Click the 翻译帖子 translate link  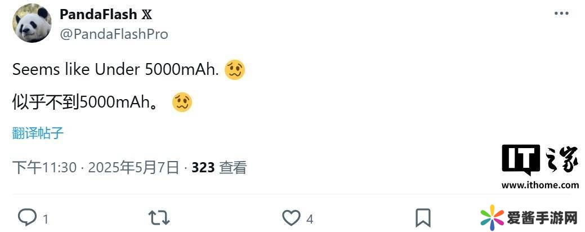38,133
